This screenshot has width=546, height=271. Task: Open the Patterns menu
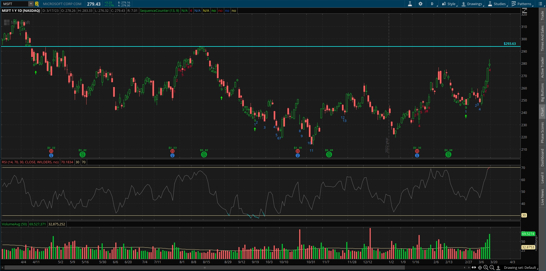point(522,4)
